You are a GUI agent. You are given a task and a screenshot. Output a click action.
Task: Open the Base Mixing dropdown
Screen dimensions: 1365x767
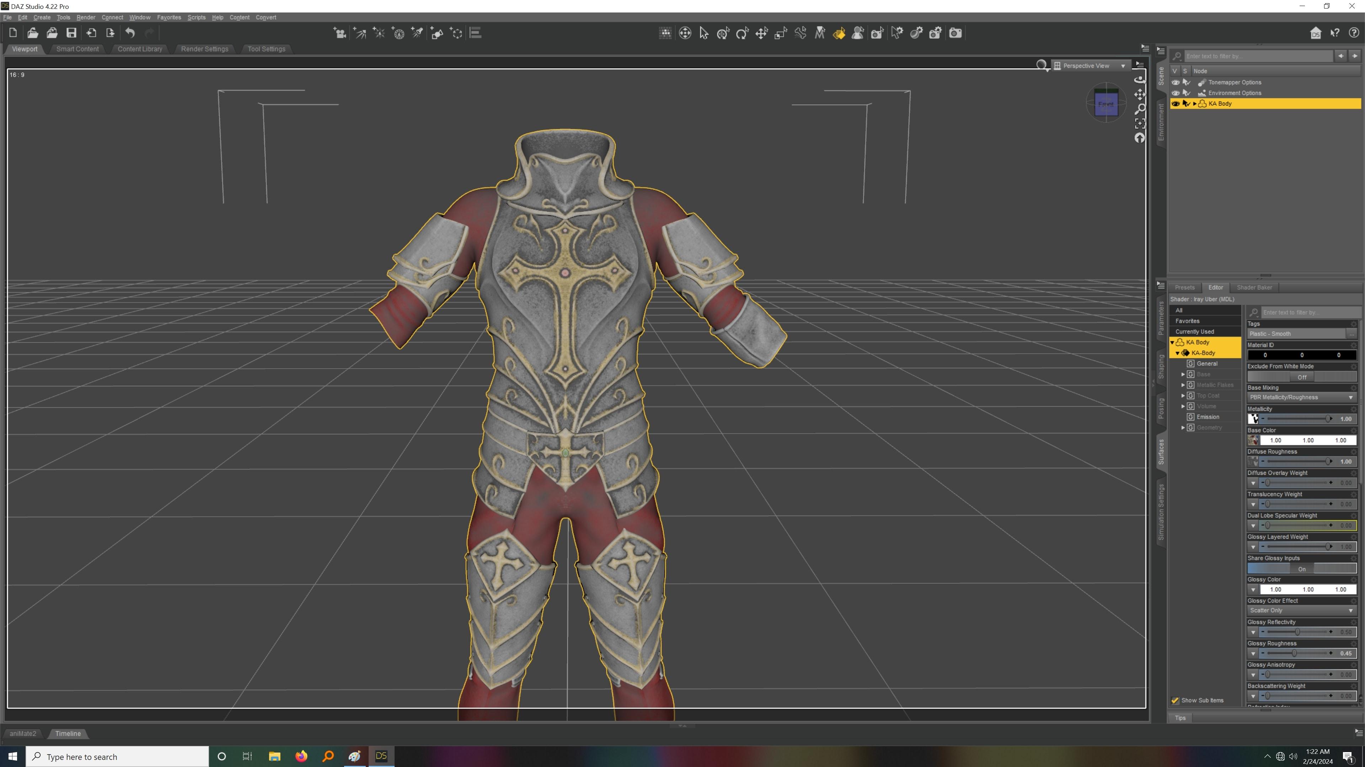1301,398
